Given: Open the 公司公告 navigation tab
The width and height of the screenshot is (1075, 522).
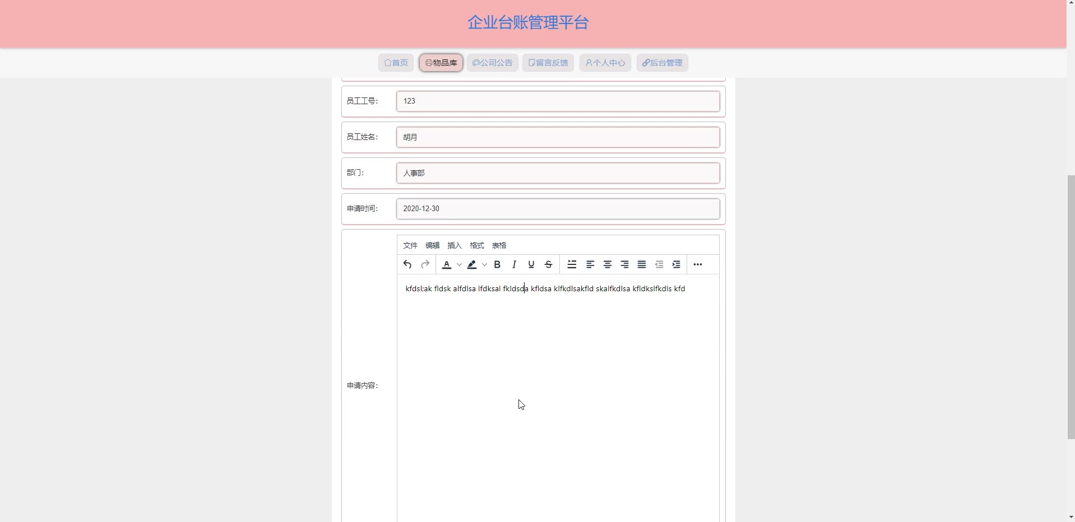Looking at the screenshot, I should 493,63.
